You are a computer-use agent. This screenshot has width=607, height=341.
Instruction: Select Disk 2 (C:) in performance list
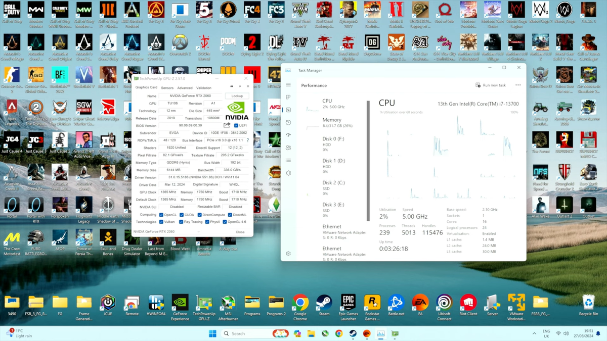(335, 188)
